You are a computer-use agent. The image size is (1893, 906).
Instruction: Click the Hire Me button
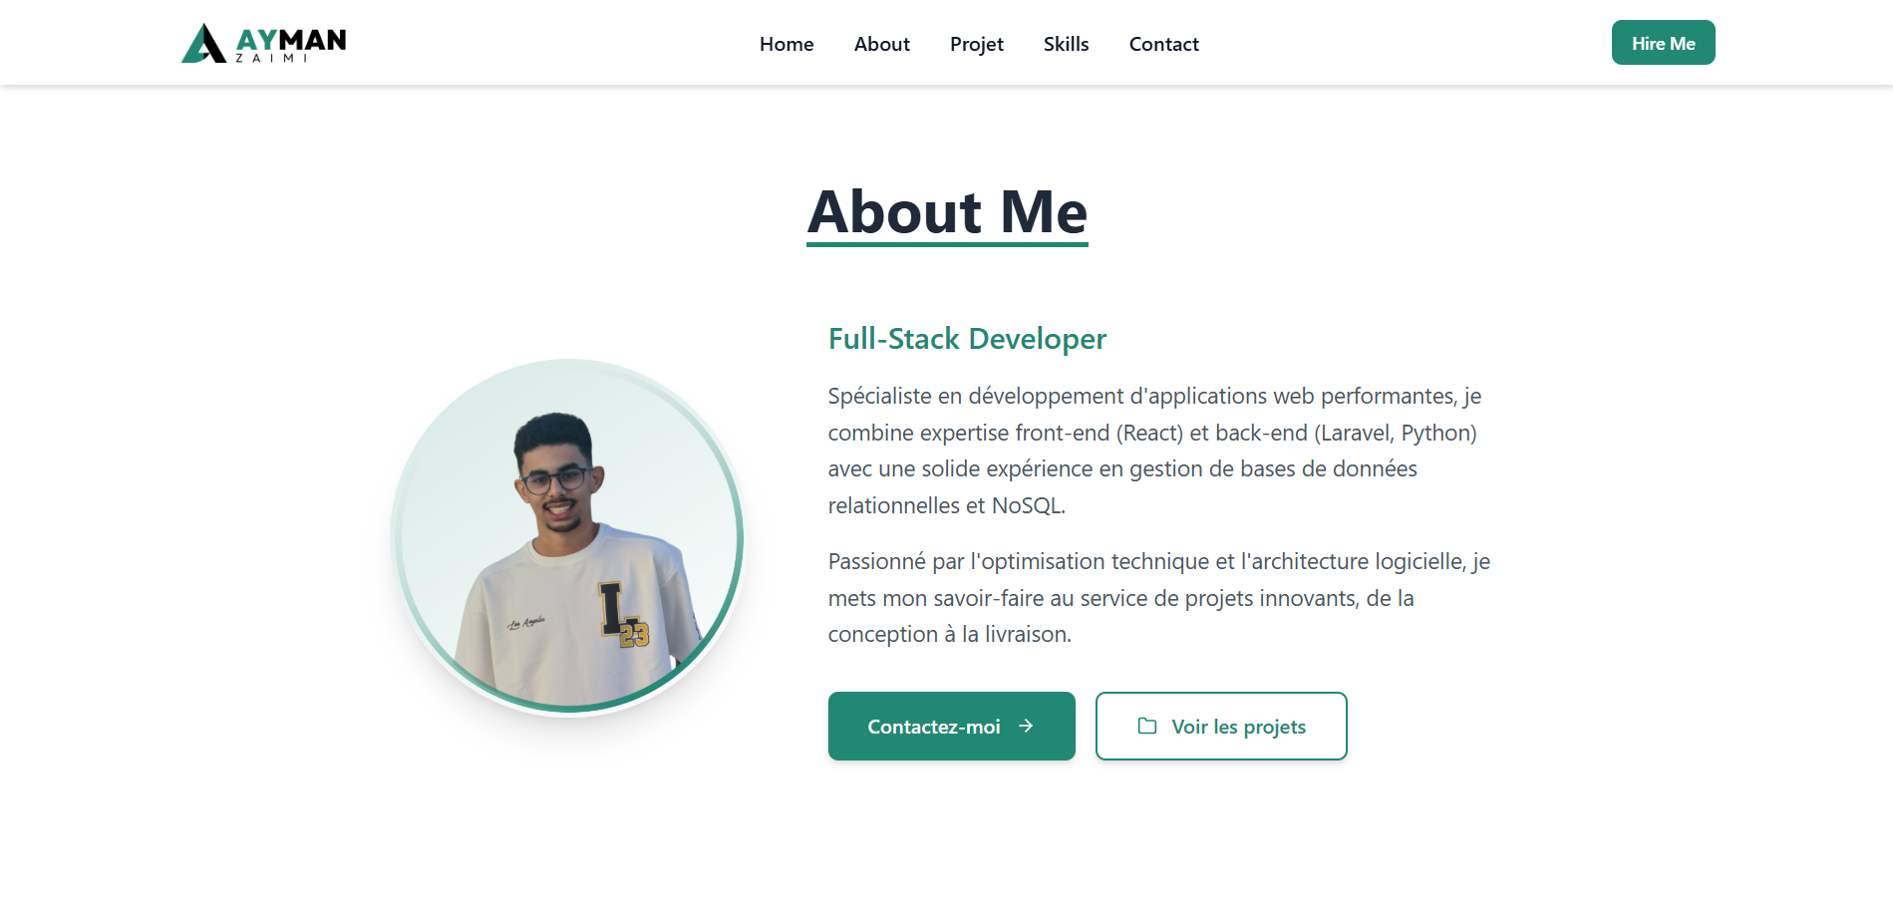(x=1664, y=43)
